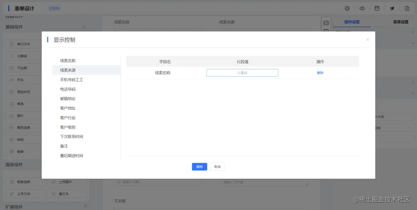Click the 操作 column header

[x=320, y=62]
